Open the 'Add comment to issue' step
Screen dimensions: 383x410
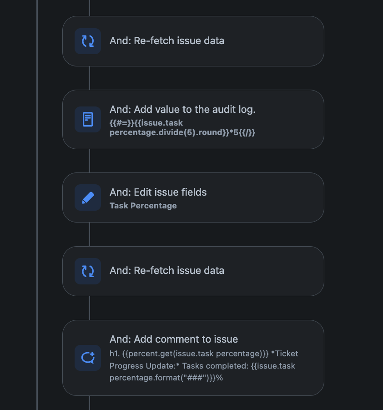tap(193, 358)
